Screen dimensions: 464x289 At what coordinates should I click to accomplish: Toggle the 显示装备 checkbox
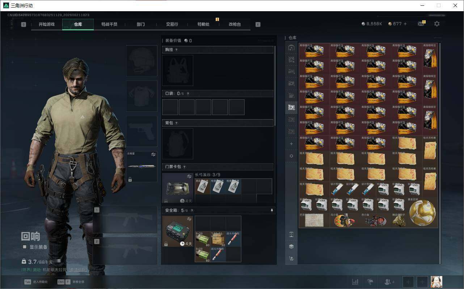25,247
